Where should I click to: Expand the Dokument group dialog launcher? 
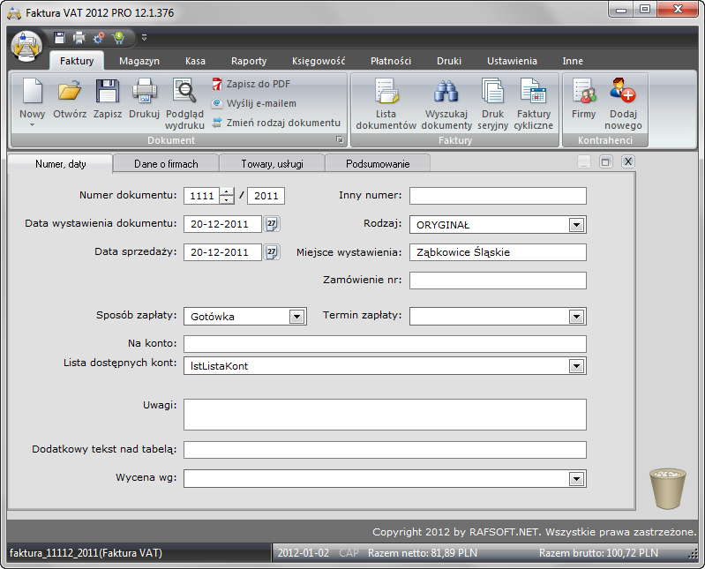(340, 139)
